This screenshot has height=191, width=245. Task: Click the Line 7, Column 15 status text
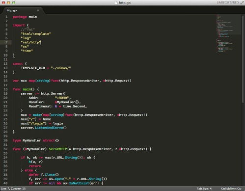[x=13, y=189]
